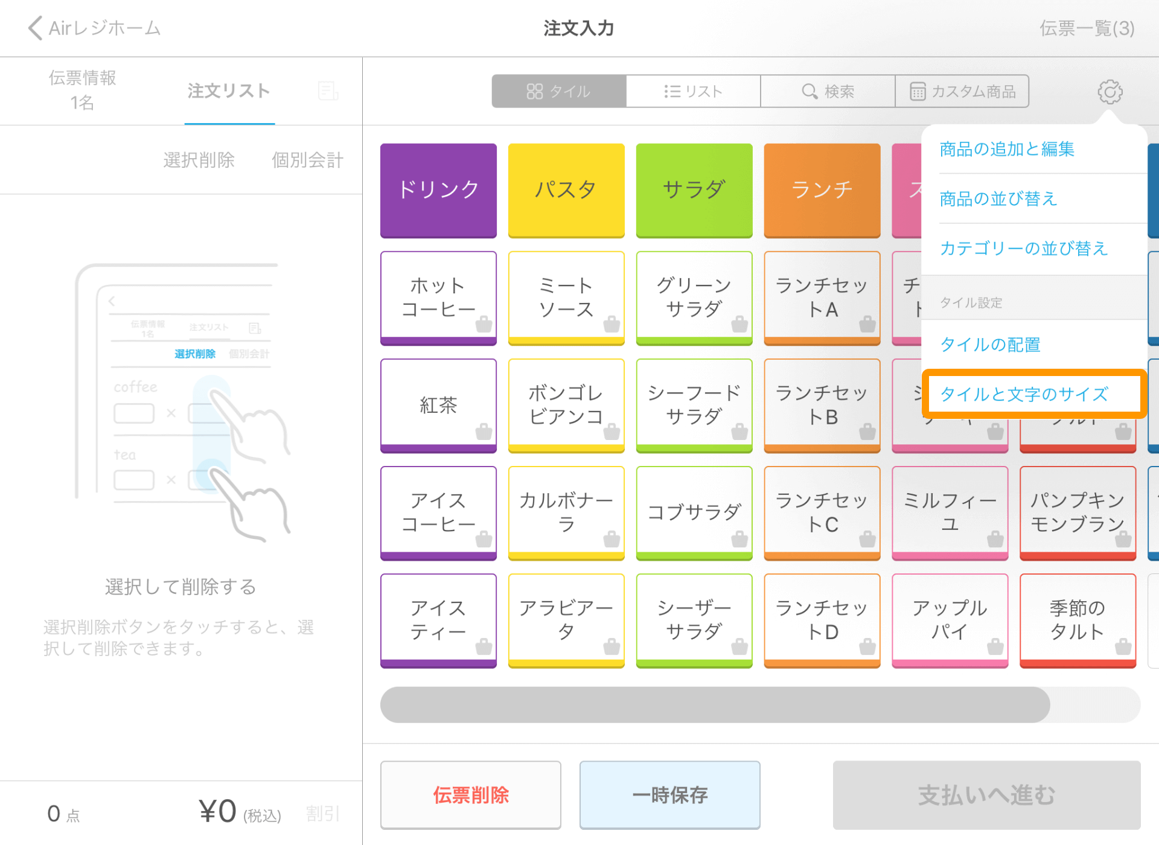1159x845 pixels.
Task: Add アイスコーヒー to the order
Action: (439, 513)
